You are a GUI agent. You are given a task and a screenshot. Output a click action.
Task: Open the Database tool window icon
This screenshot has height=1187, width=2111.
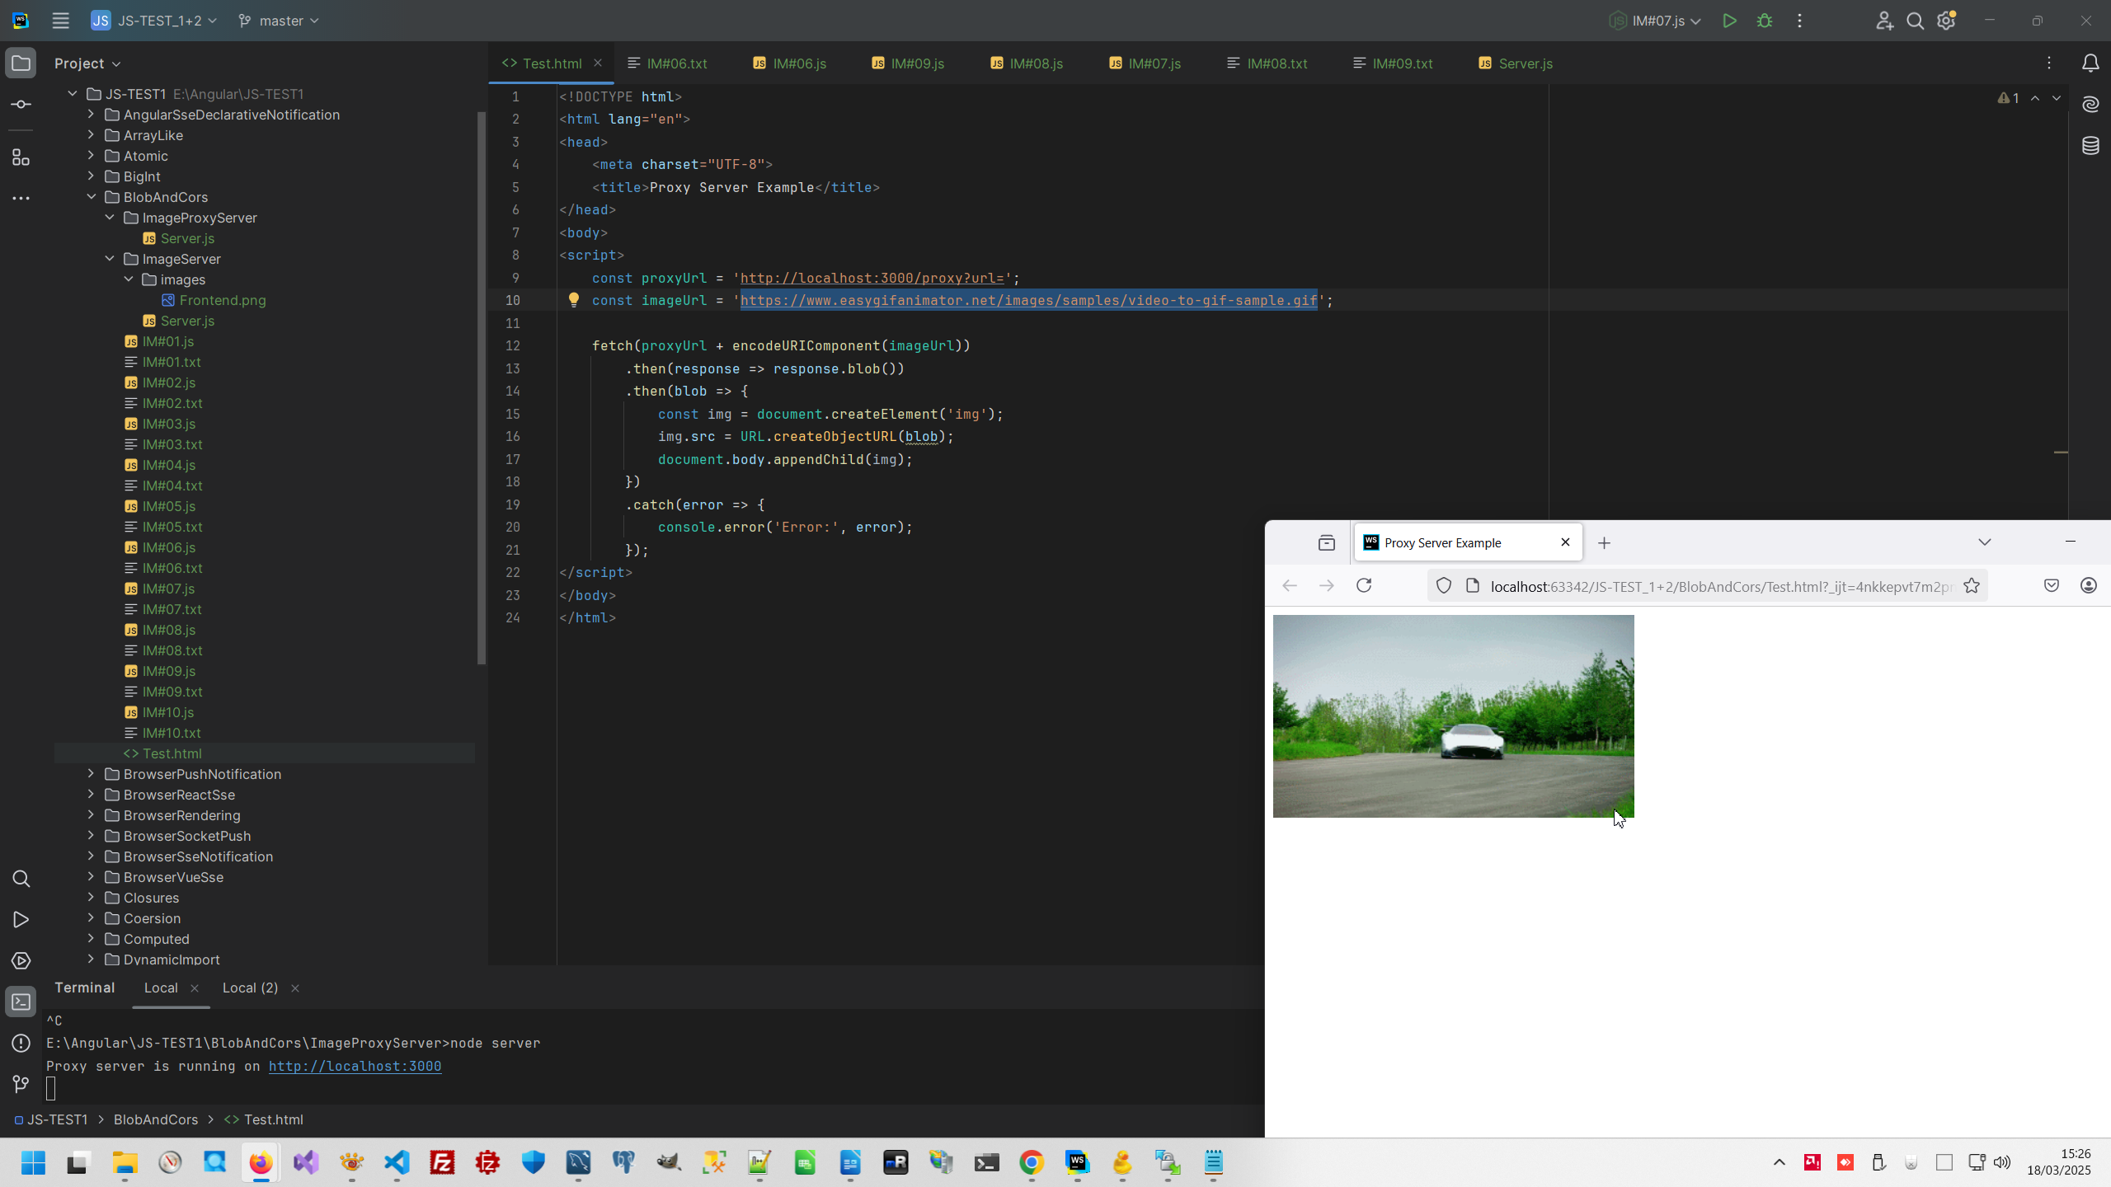click(x=2090, y=147)
